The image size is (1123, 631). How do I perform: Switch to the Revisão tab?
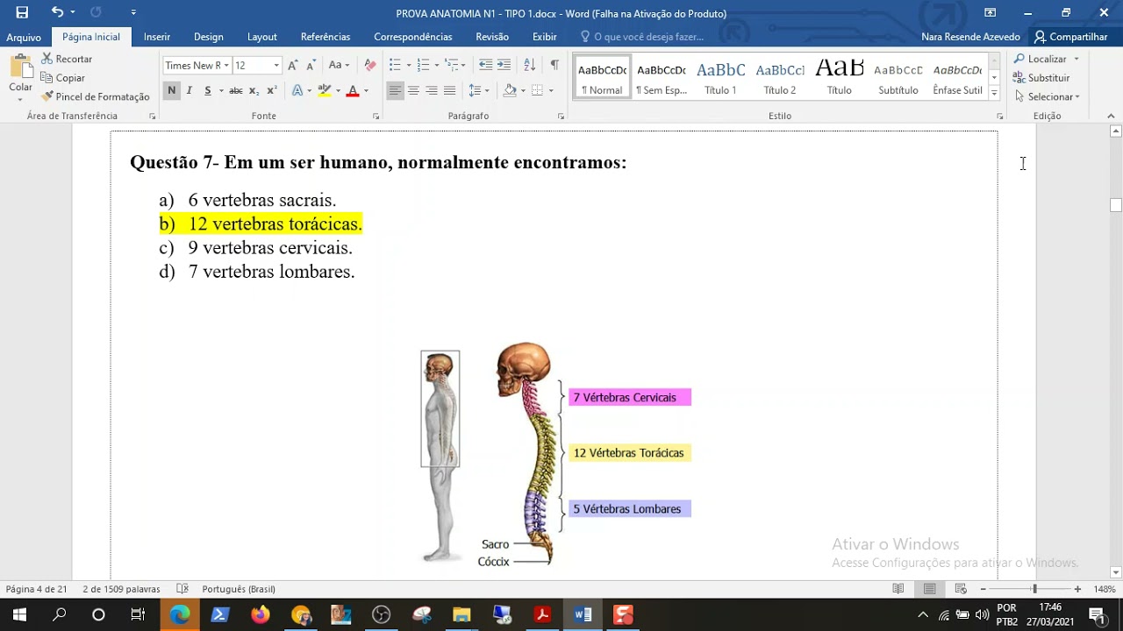[x=492, y=37]
